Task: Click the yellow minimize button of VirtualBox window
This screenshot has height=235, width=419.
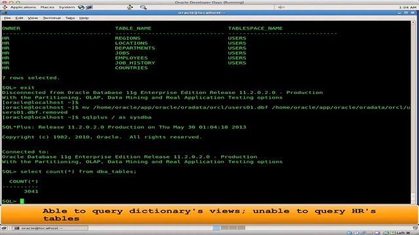Action: 11,2
